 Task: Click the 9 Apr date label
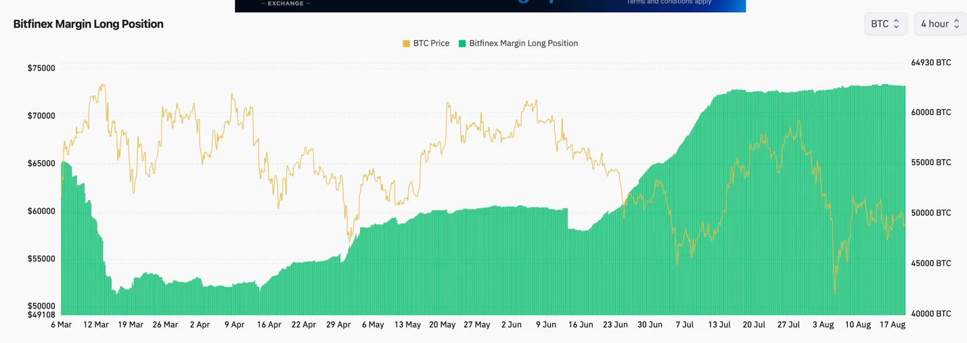pos(234,325)
